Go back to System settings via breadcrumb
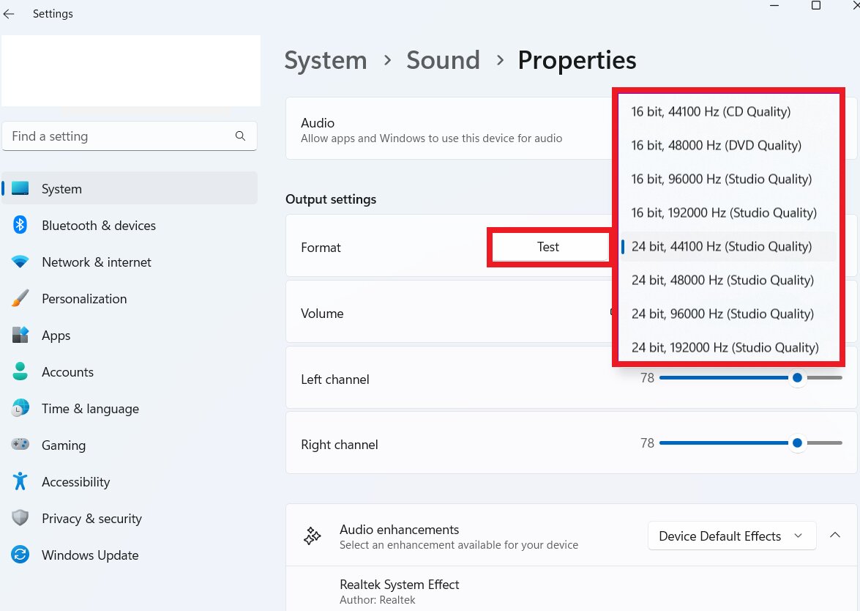Screen dimensions: 860x611 click(x=325, y=60)
